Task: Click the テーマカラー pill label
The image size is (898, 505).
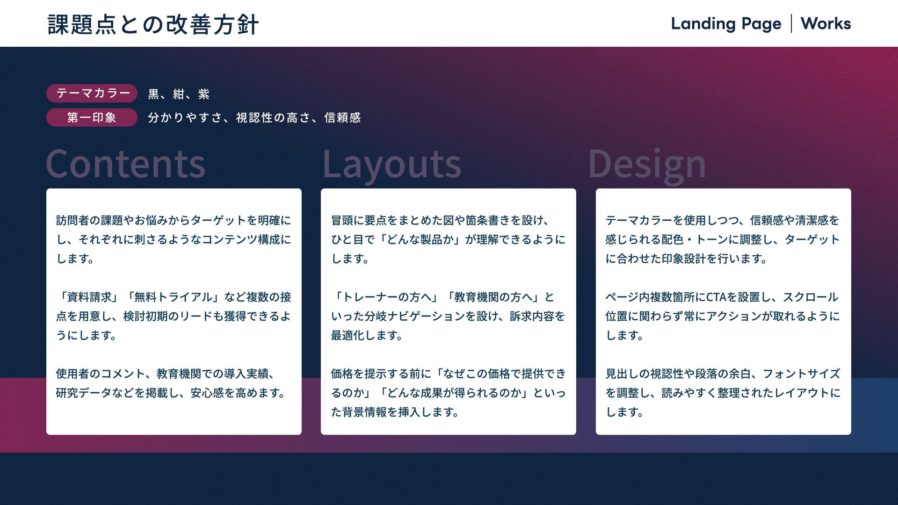Action: [x=92, y=94]
